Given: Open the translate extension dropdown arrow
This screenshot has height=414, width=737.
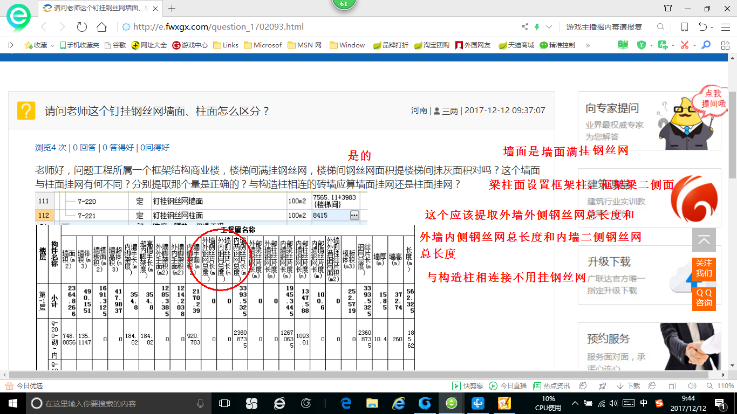Looking at the screenshot, I should [673, 45].
